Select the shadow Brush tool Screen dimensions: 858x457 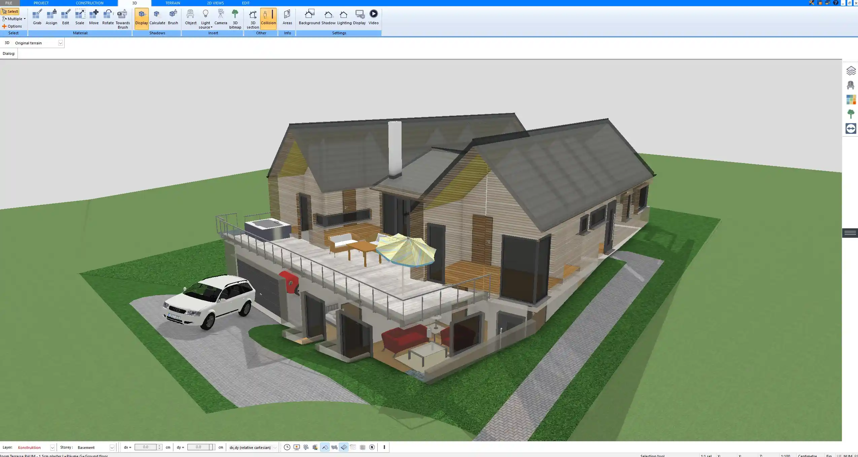[x=173, y=17]
